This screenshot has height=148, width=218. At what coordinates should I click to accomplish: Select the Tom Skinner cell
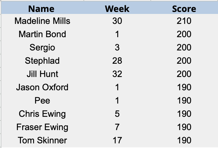[42, 140]
